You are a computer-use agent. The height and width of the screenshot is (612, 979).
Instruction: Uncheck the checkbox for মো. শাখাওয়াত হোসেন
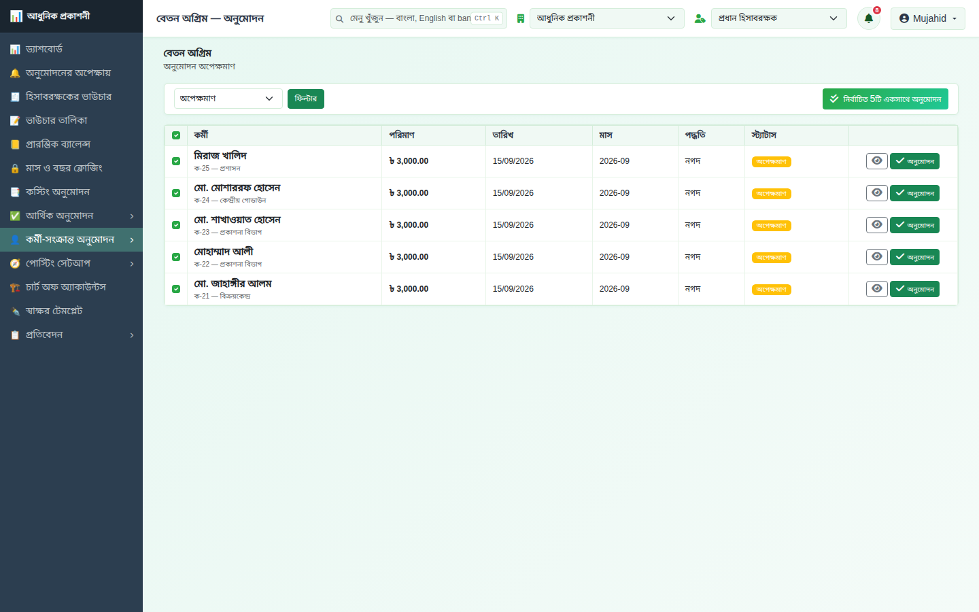click(x=176, y=225)
